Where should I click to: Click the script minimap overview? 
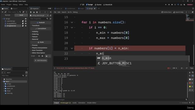tap(190, 17)
